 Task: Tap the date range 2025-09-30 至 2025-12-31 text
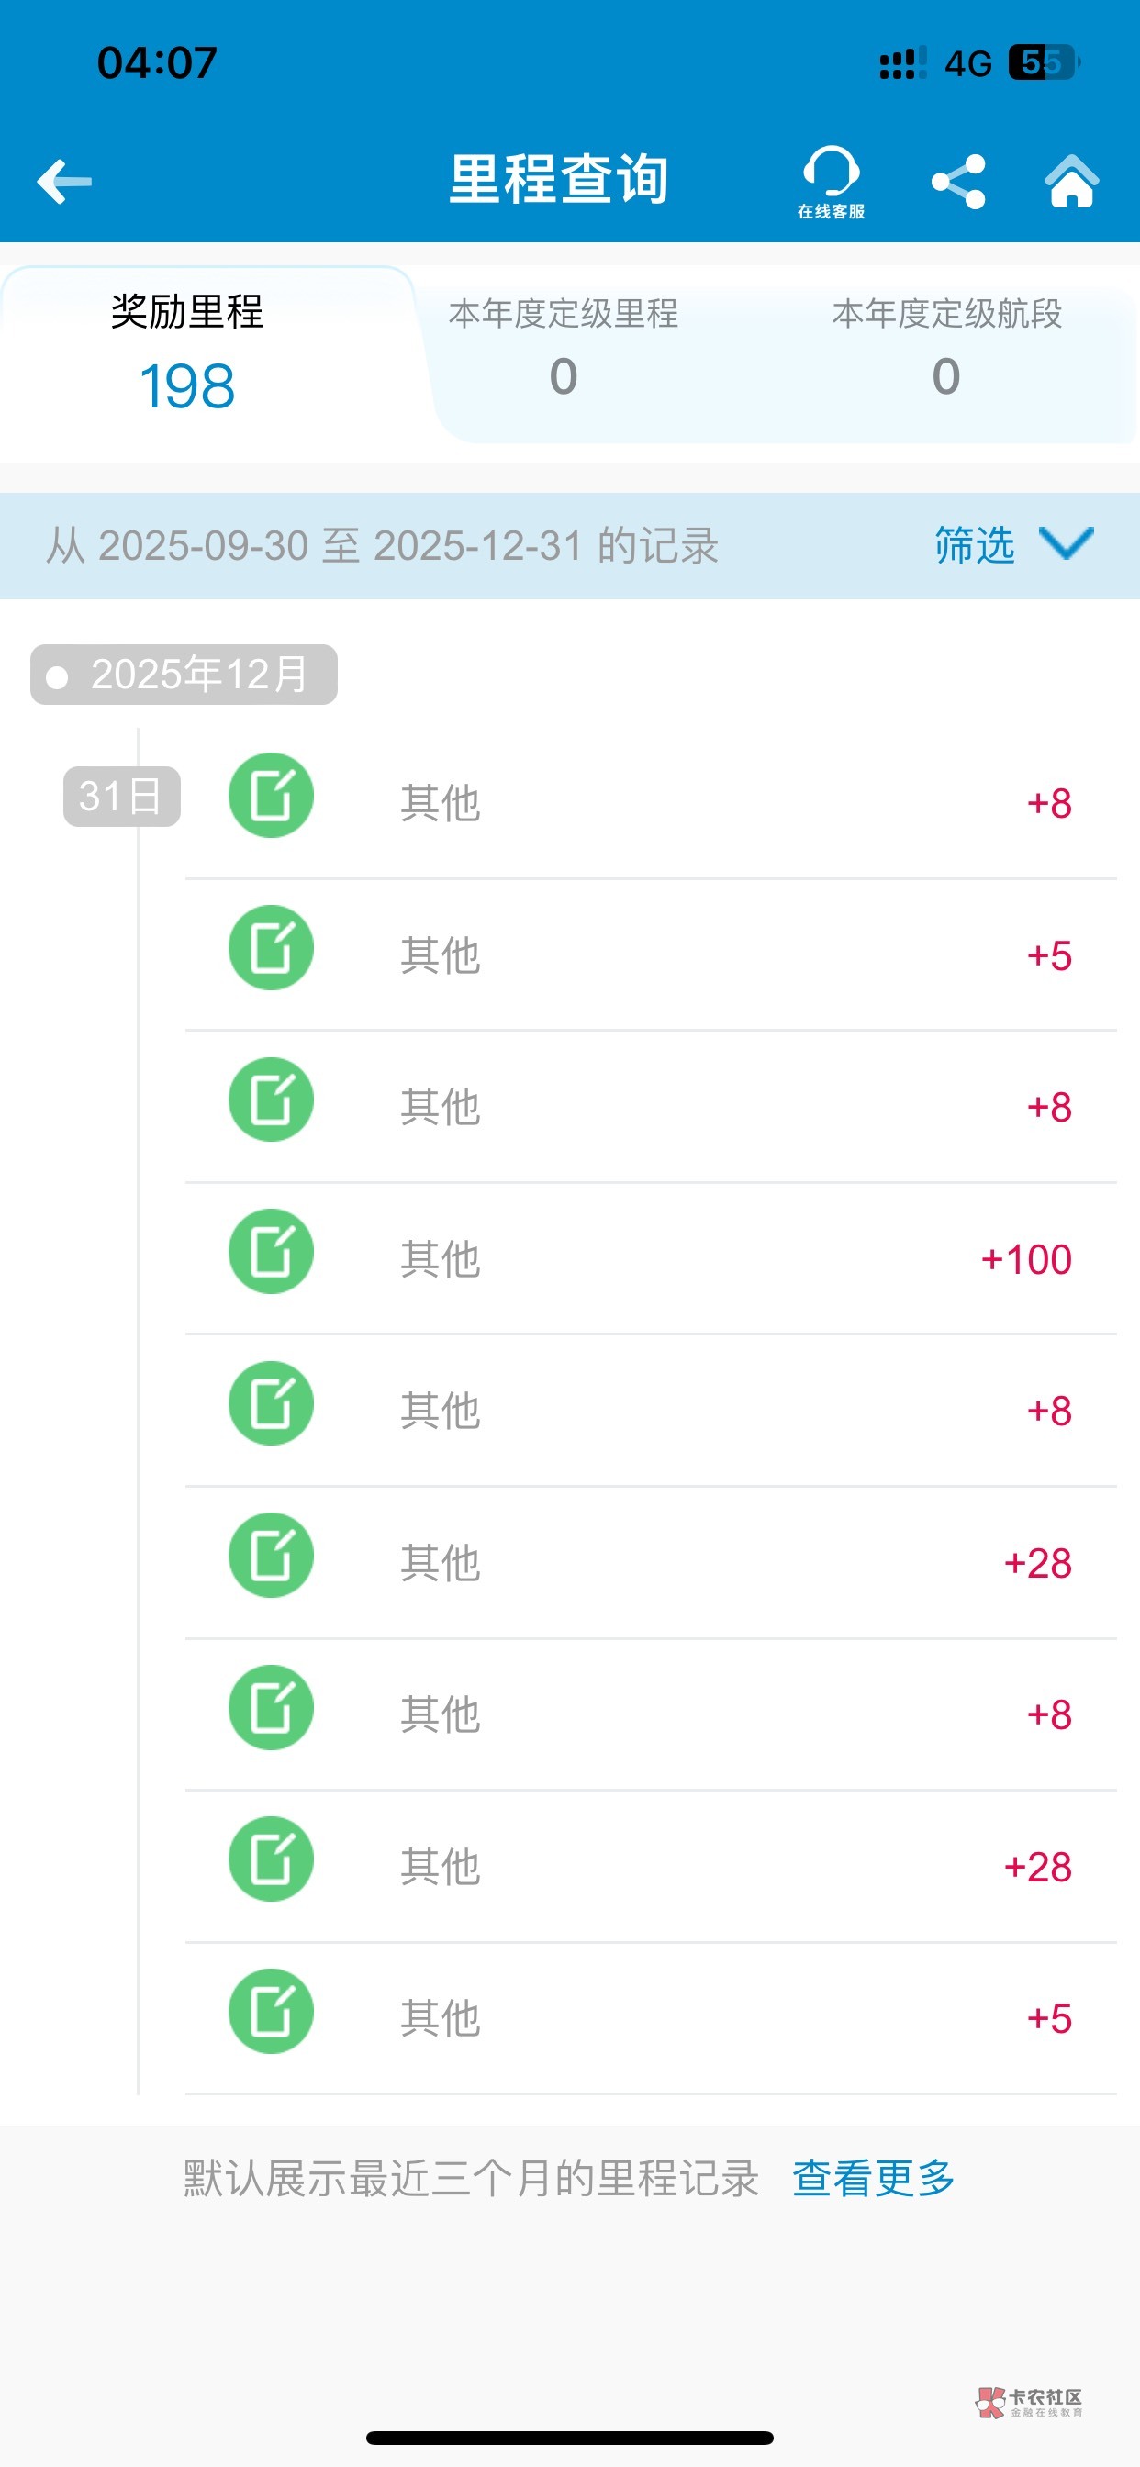[382, 546]
